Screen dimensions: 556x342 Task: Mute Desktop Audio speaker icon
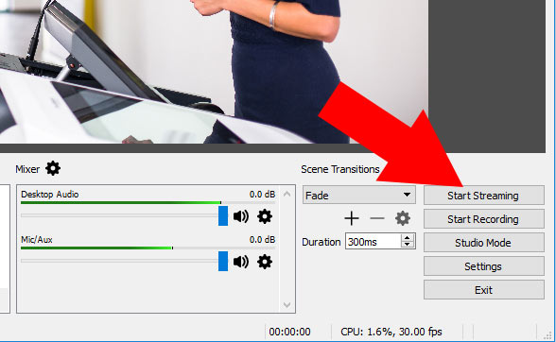coord(241,216)
